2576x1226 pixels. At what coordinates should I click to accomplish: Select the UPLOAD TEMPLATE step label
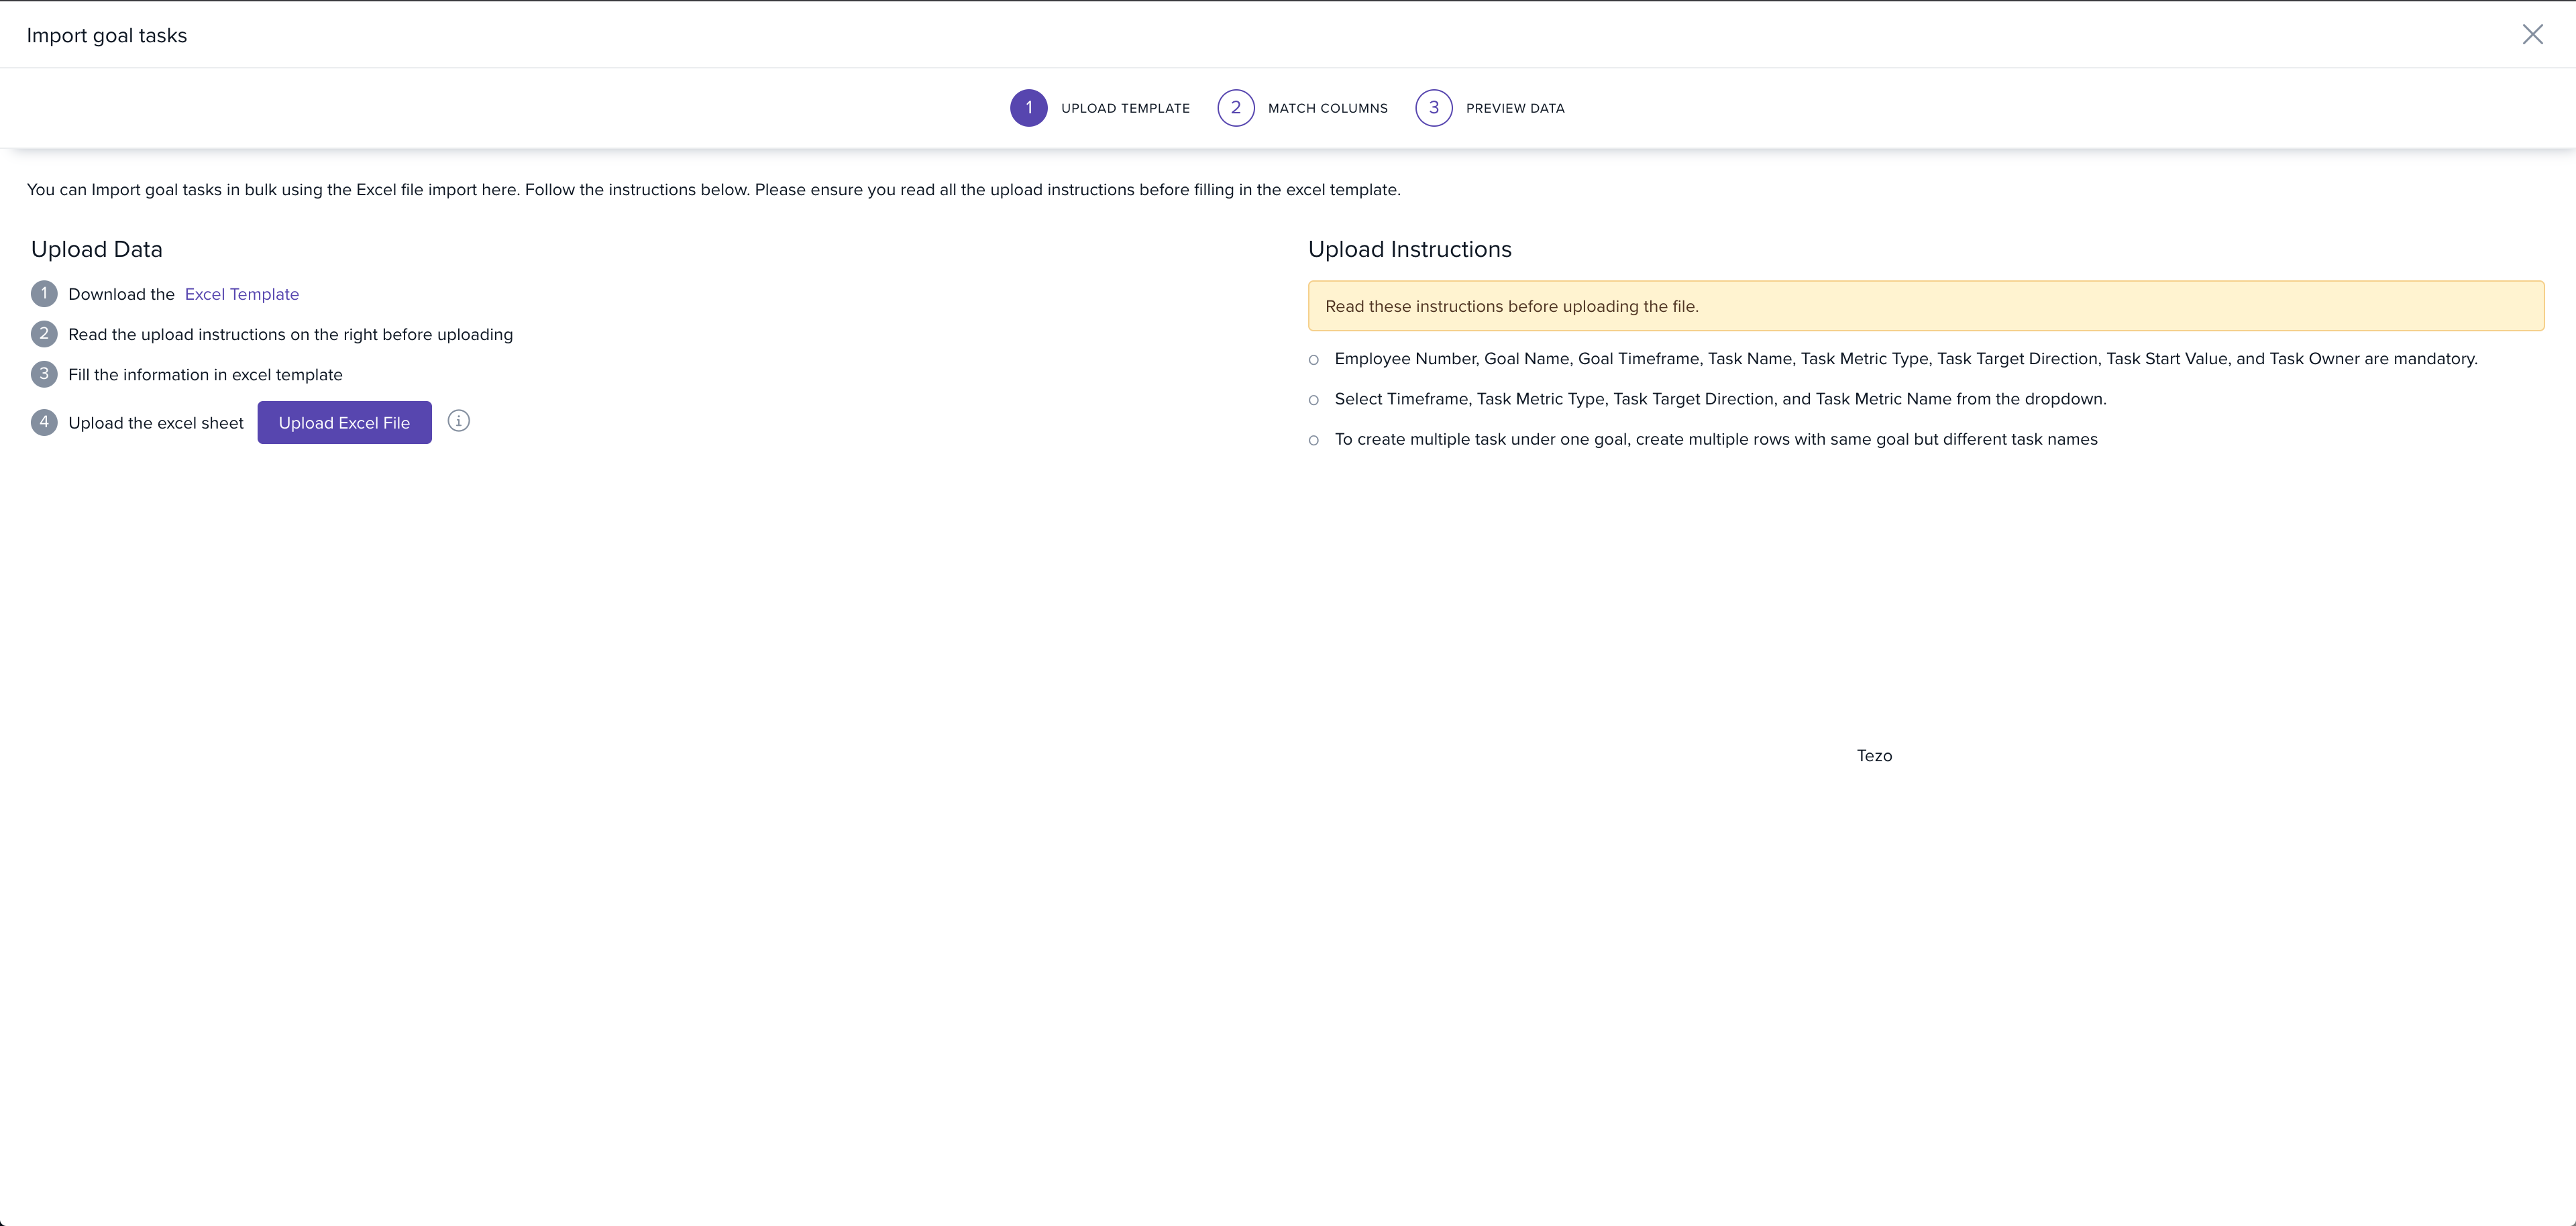1125,108
